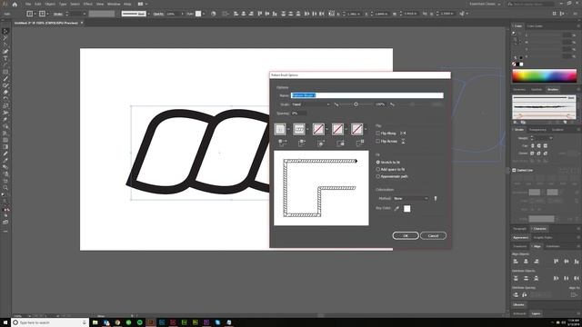Open the Window menu
The width and height of the screenshot is (582, 327).
click(x=114, y=4)
